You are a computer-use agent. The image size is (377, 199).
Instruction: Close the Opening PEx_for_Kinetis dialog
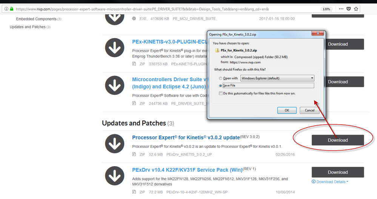318,33
